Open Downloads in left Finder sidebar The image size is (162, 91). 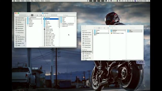(x=20, y=28)
